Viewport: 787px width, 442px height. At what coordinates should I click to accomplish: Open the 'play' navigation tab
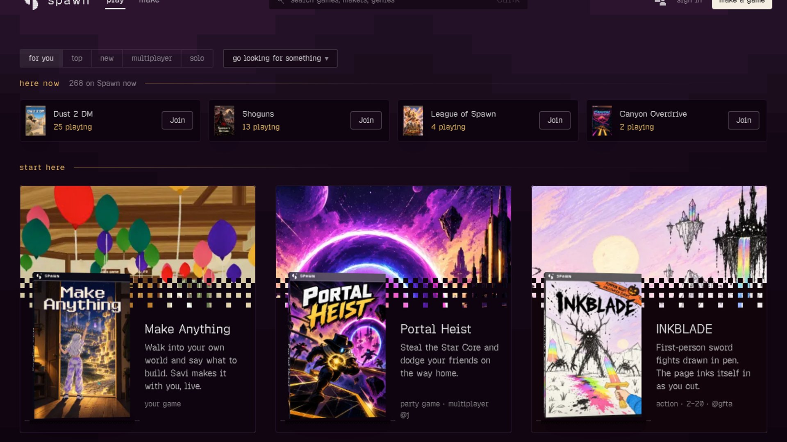coord(115,2)
